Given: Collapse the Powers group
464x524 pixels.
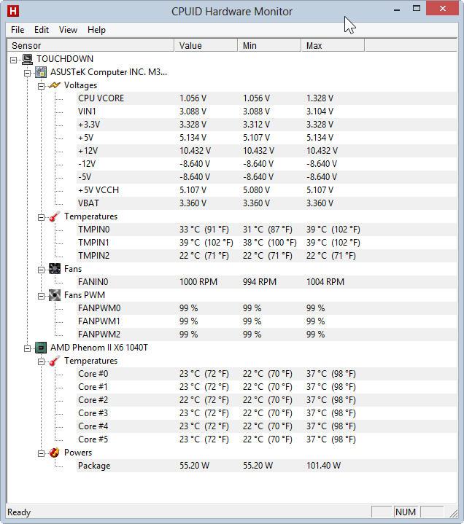Looking at the screenshot, I should (41, 453).
